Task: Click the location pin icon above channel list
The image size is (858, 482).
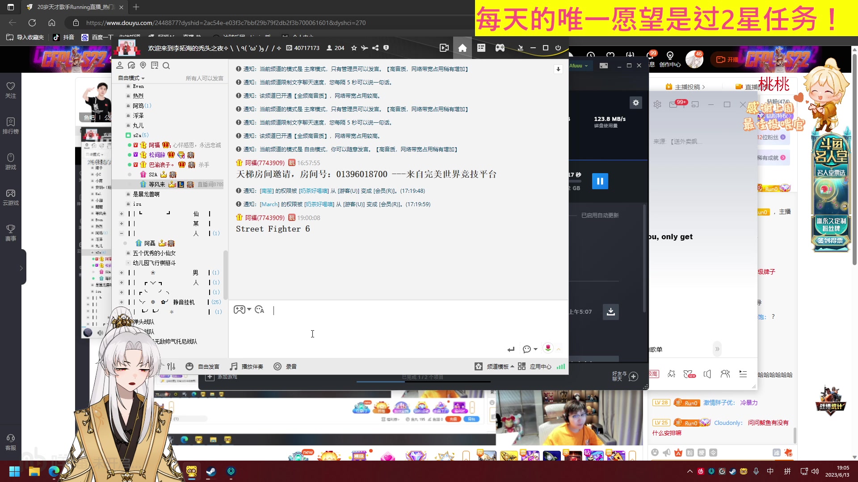Action: click(143, 66)
